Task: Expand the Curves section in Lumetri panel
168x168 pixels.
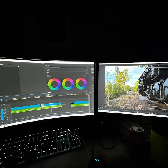Action: point(46,72)
